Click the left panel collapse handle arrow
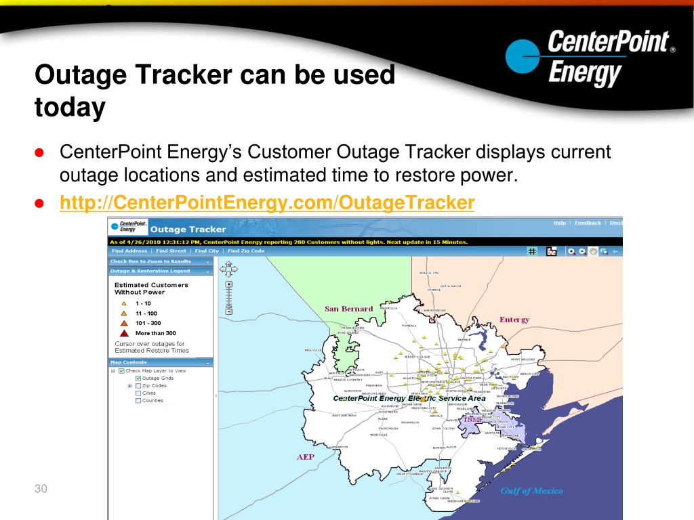 216,395
